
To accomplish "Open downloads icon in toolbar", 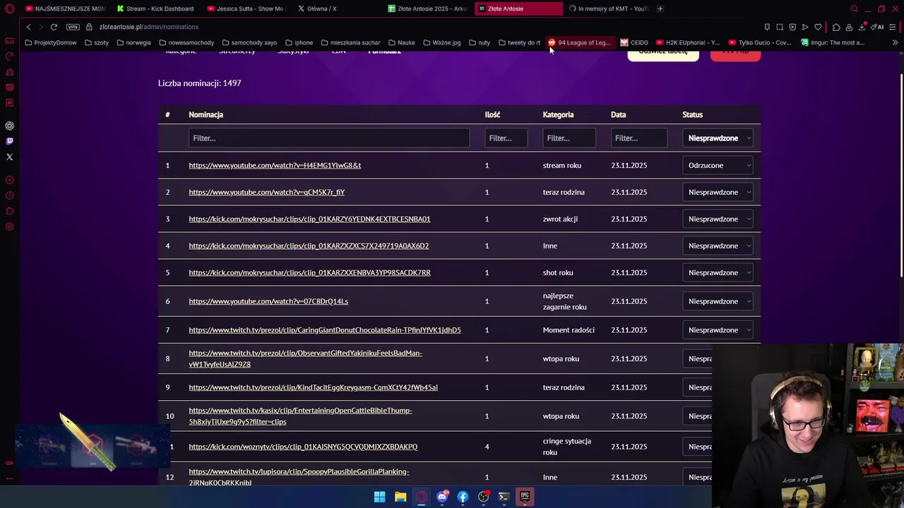I will pyautogui.click(x=862, y=27).
